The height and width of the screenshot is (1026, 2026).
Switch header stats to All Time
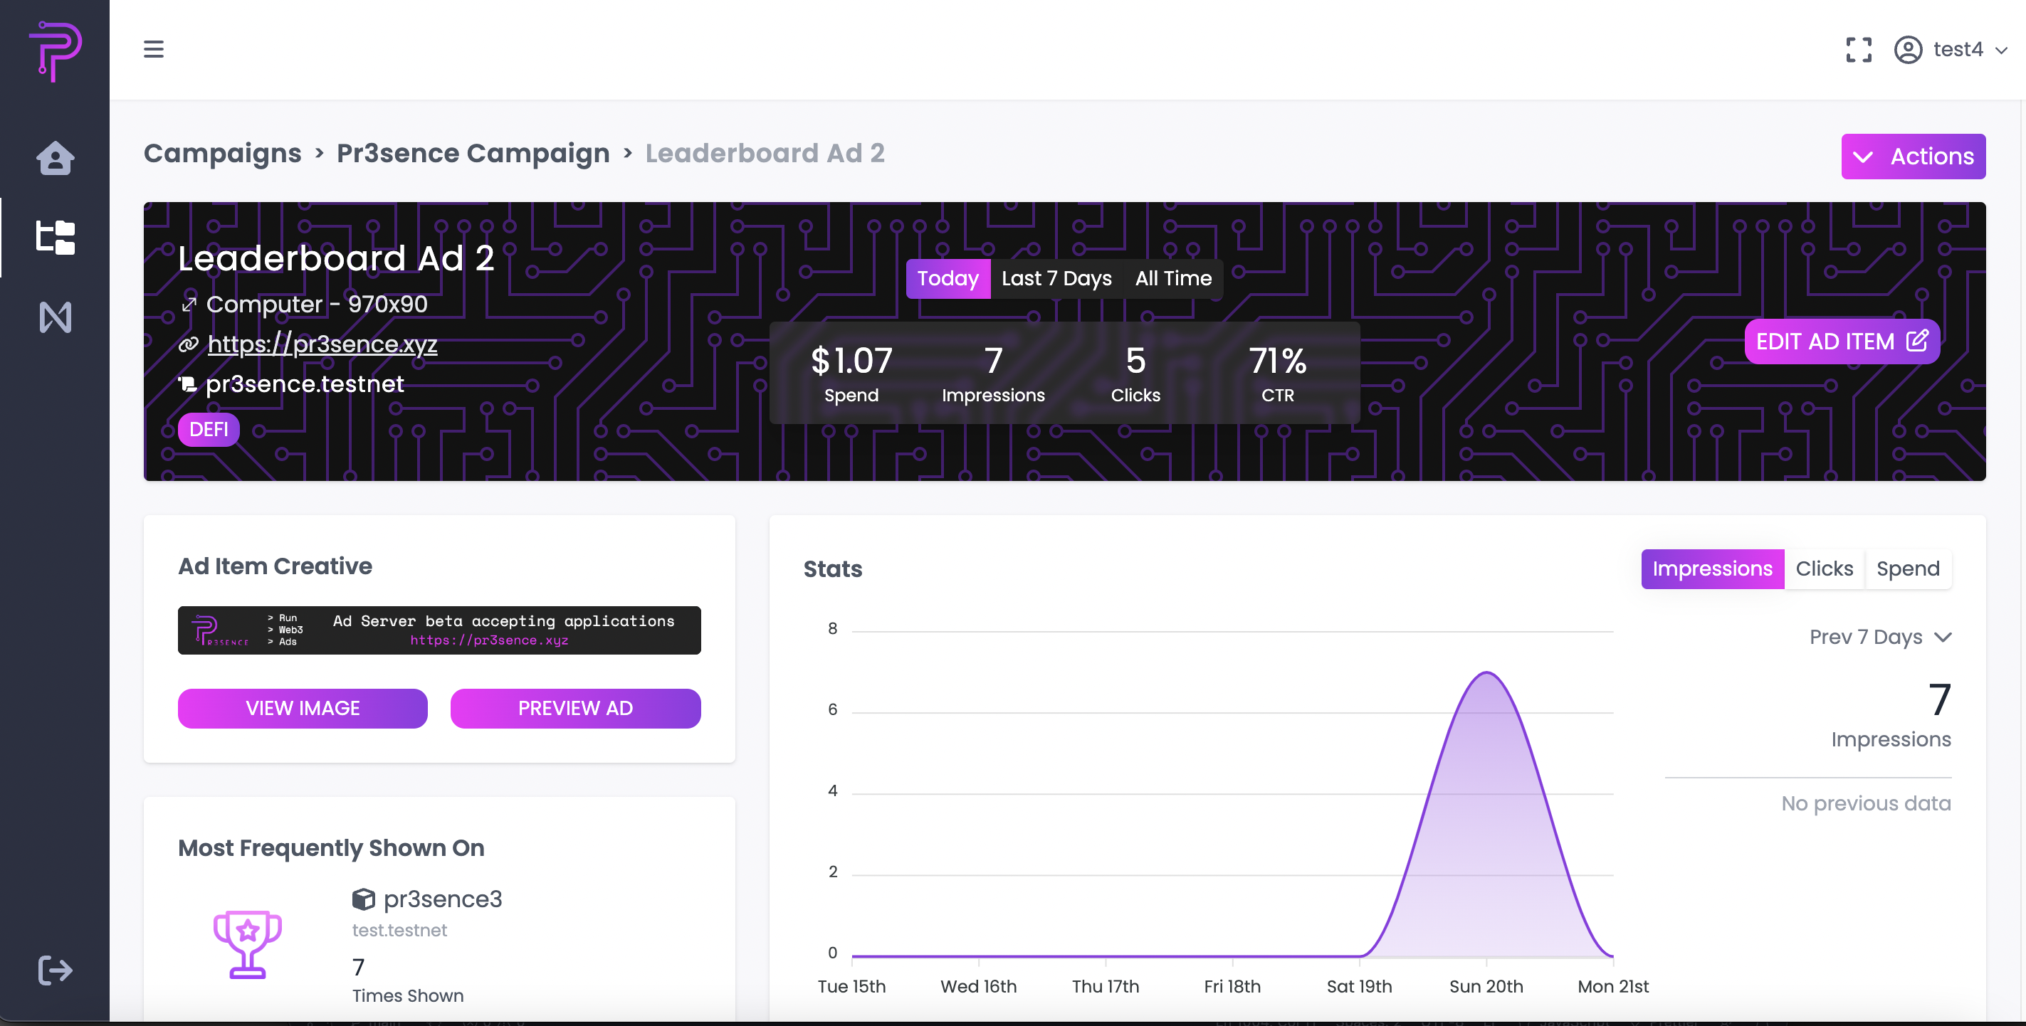point(1172,278)
